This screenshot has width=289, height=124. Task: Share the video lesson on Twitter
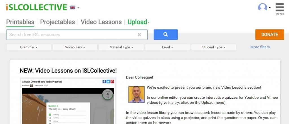point(108,82)
